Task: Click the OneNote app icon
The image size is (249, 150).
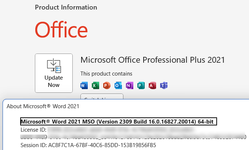Action: point(130,85)
